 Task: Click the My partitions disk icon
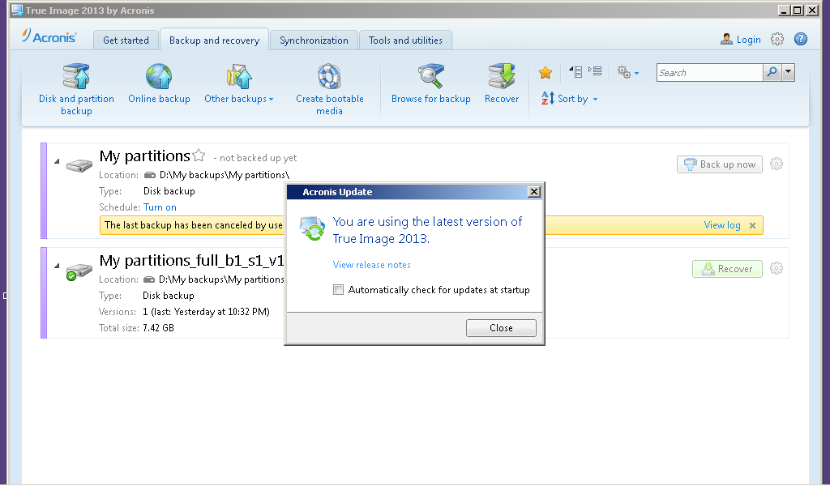[x=79, y=165]
